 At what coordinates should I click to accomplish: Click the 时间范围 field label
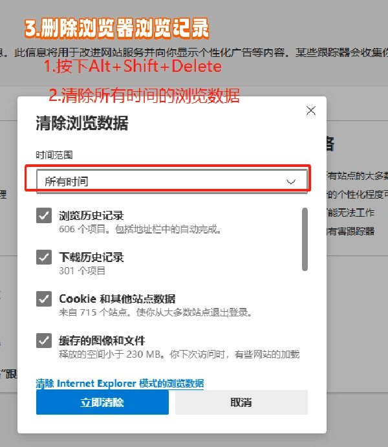54,155
